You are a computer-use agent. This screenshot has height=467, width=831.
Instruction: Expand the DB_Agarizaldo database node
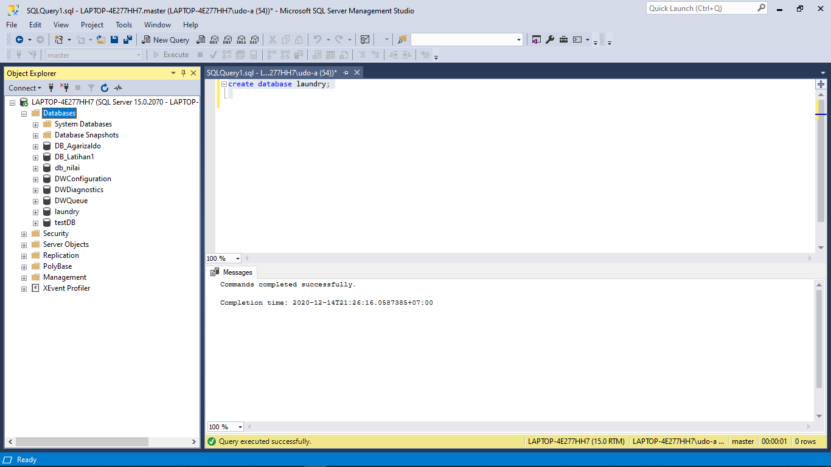coord(35,146)
